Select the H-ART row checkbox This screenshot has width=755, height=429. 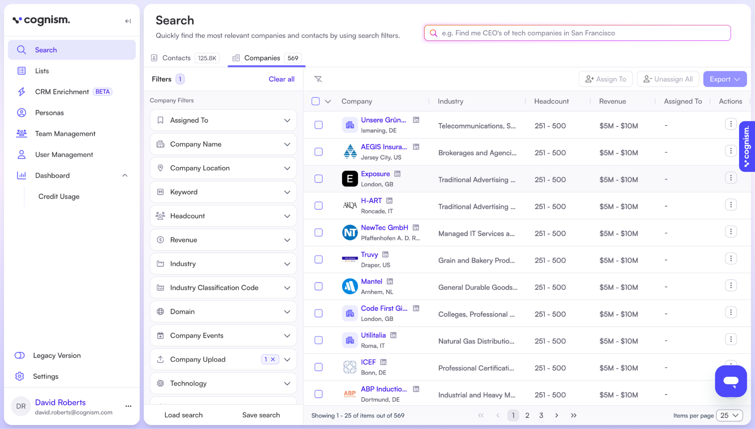point(319,206)
